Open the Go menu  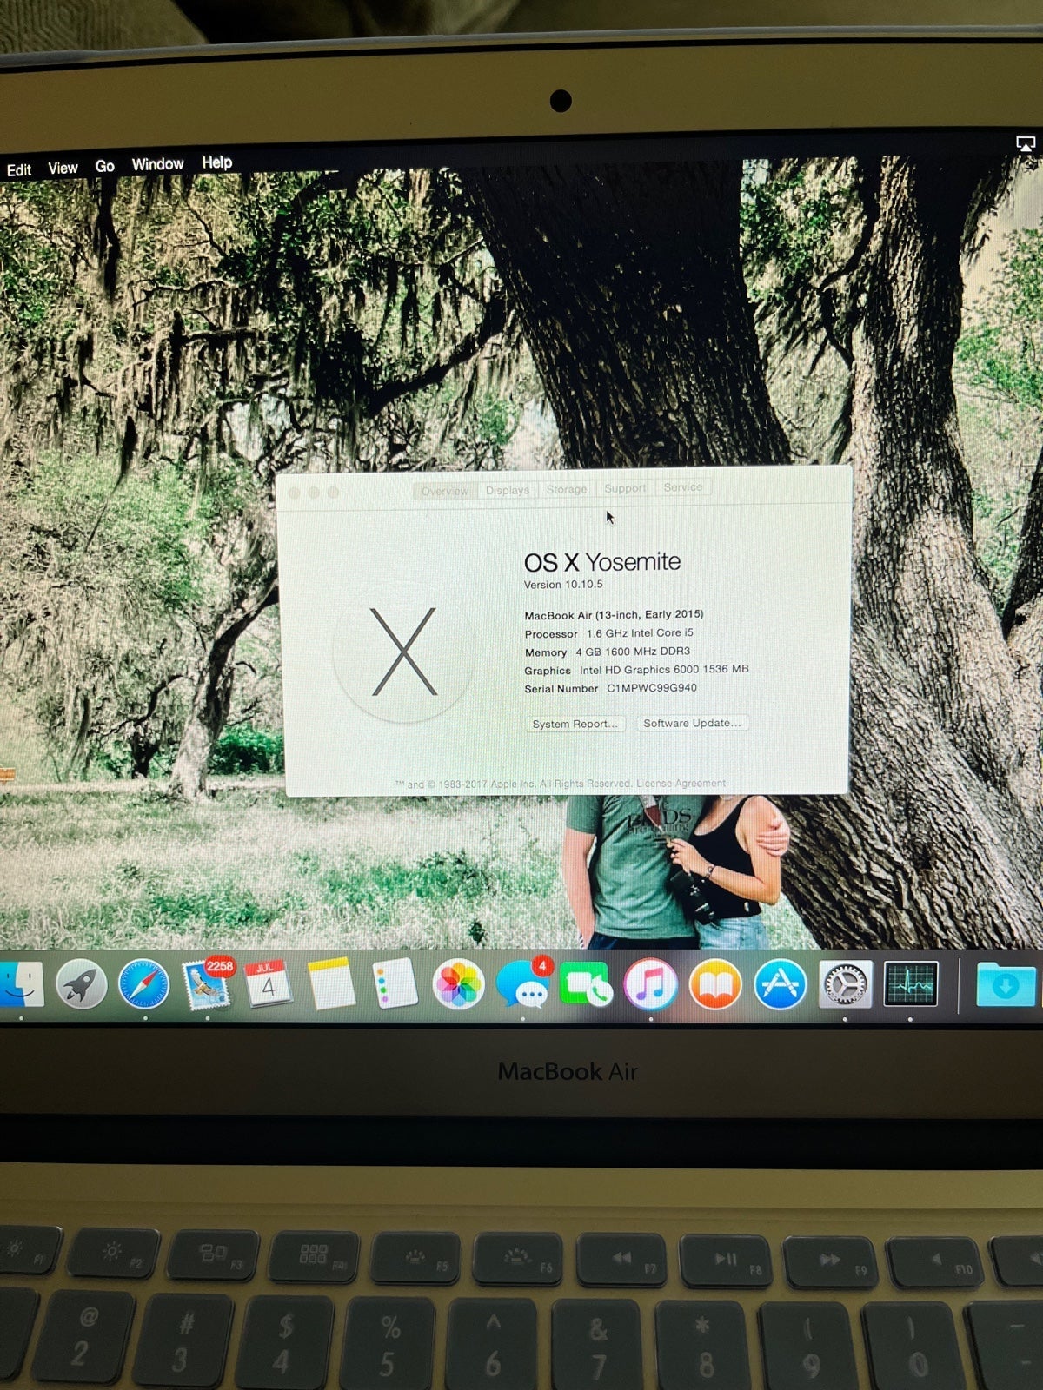point(104,165)
